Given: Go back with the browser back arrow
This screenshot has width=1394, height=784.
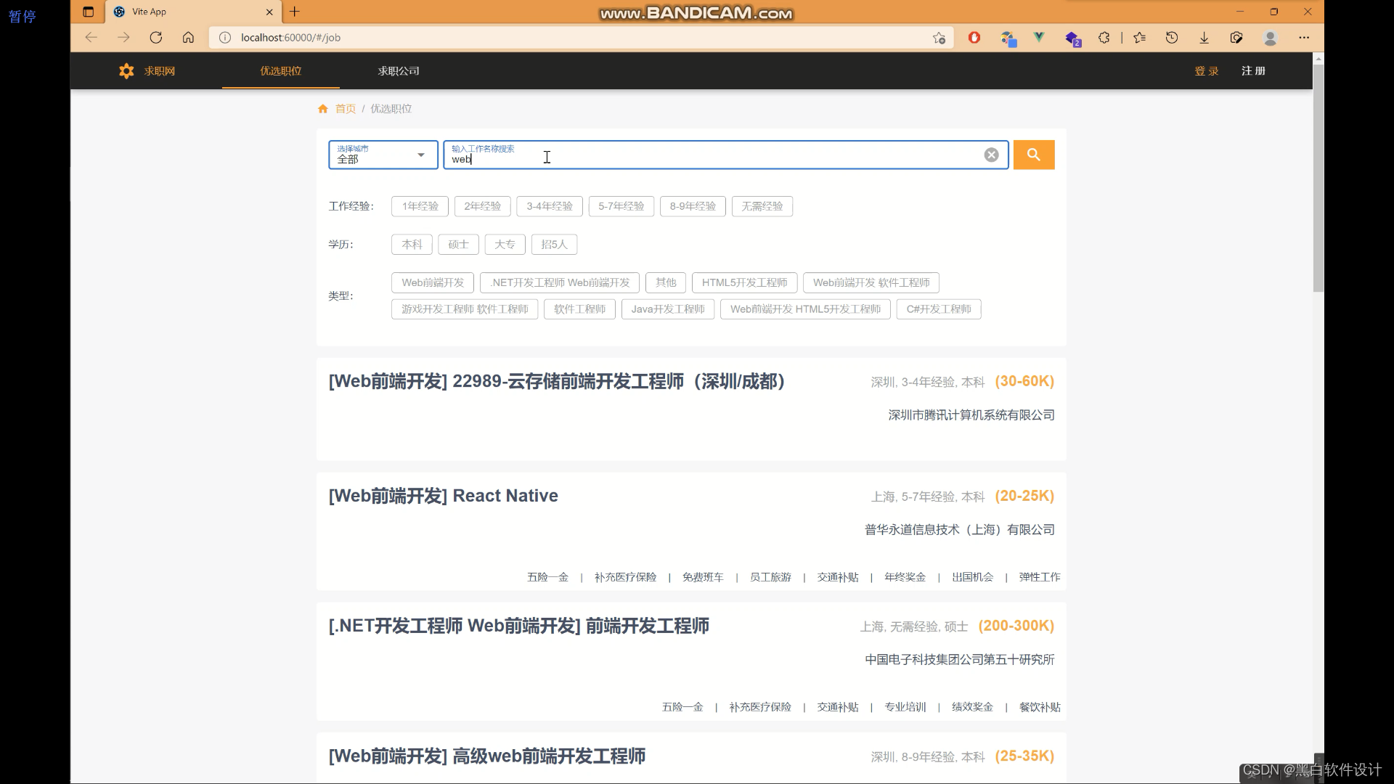Looking at the screenshot, I should point(91,38).
